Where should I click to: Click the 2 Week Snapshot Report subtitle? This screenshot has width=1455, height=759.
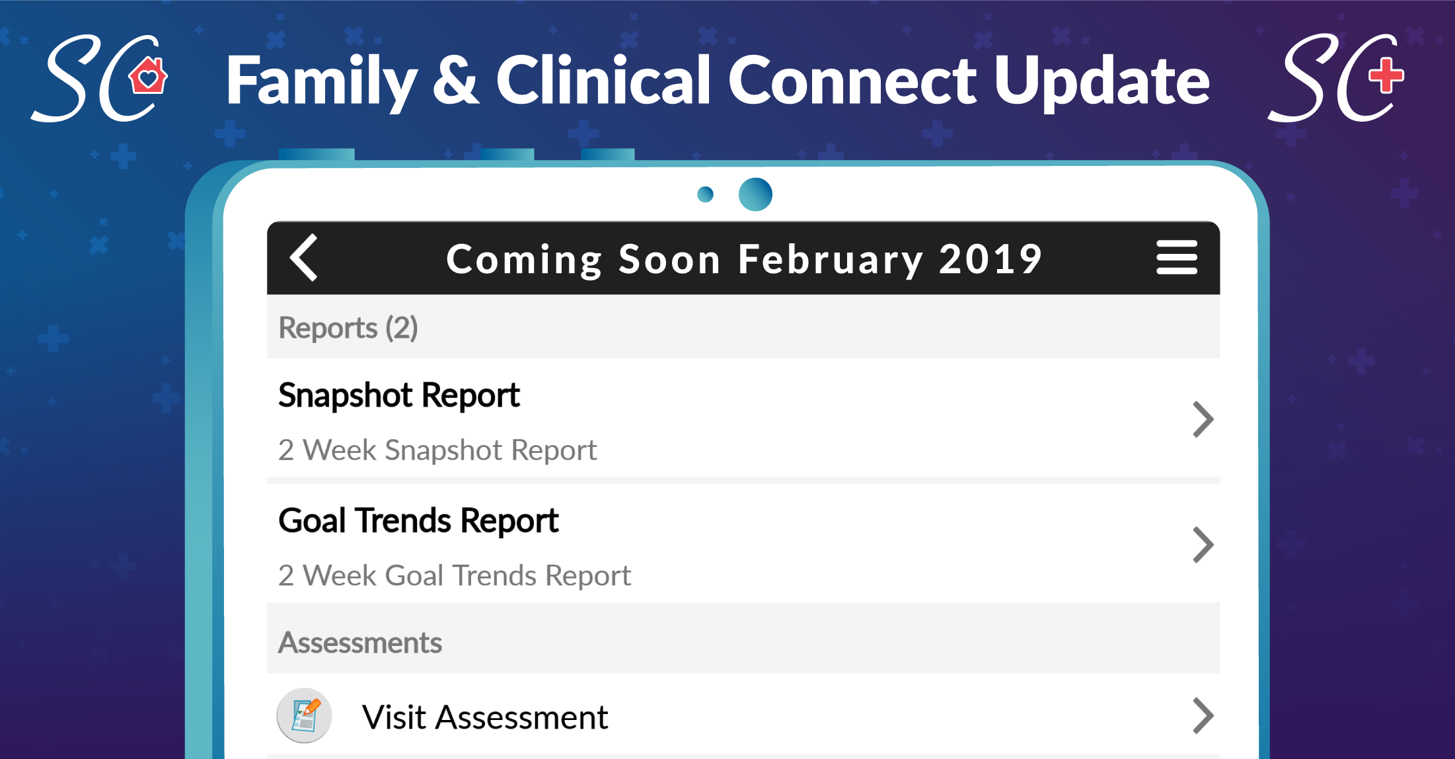[437, 450]
